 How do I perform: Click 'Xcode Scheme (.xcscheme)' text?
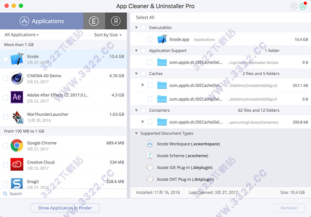pos(182,156)
